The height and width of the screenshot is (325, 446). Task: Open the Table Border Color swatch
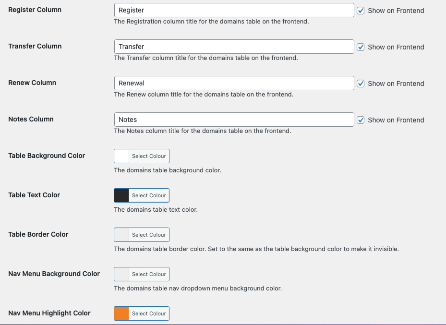pos(121,235)
